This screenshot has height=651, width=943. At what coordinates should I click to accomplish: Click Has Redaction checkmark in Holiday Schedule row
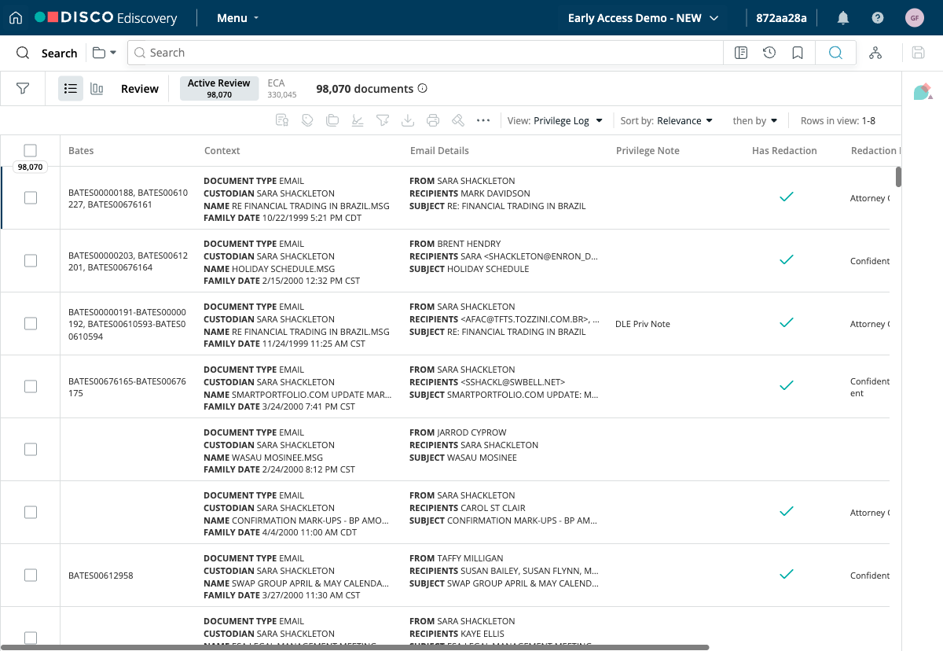(786, 259)
